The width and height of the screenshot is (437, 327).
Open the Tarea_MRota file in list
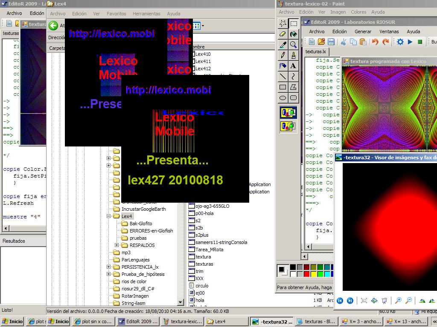[209, 250]
